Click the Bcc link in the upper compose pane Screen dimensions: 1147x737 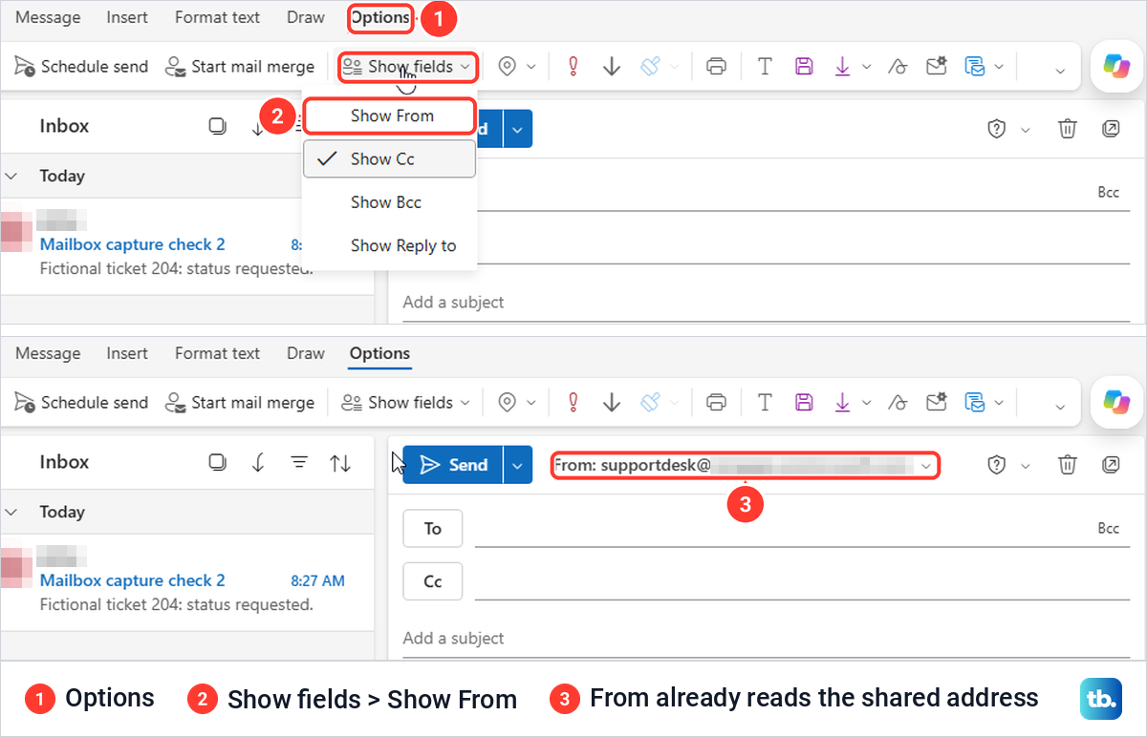pyautogui.click(x=1108, y=193)
